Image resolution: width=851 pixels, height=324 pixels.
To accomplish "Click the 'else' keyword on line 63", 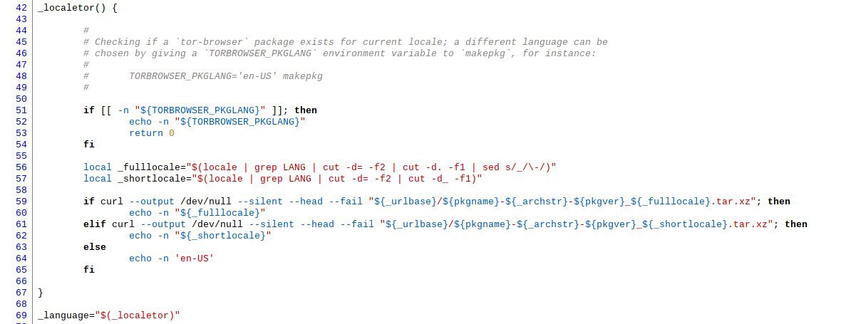I will click(94, 247).
